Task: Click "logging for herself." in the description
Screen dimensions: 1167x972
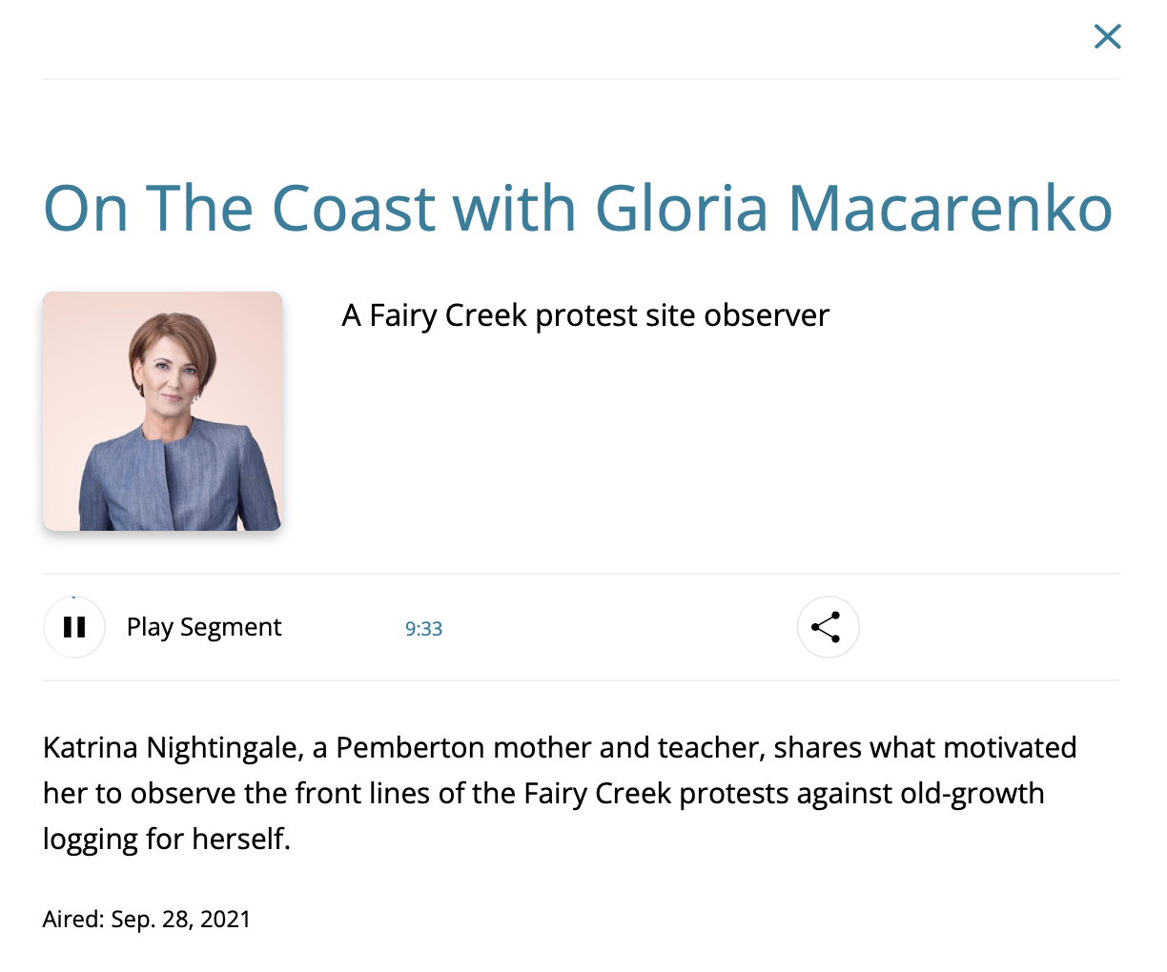Action: [x=167, y=840]
